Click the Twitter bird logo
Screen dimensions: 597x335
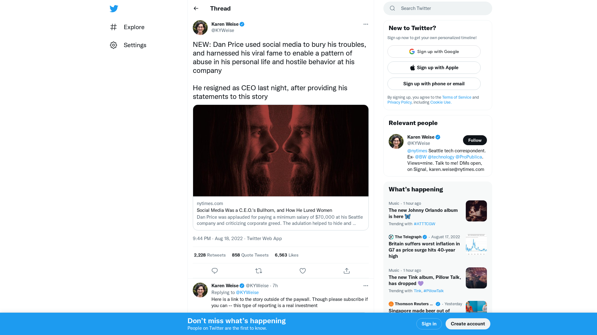point(114,8)
